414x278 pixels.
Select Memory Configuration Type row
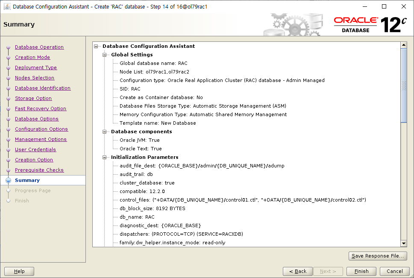point(203,114)
